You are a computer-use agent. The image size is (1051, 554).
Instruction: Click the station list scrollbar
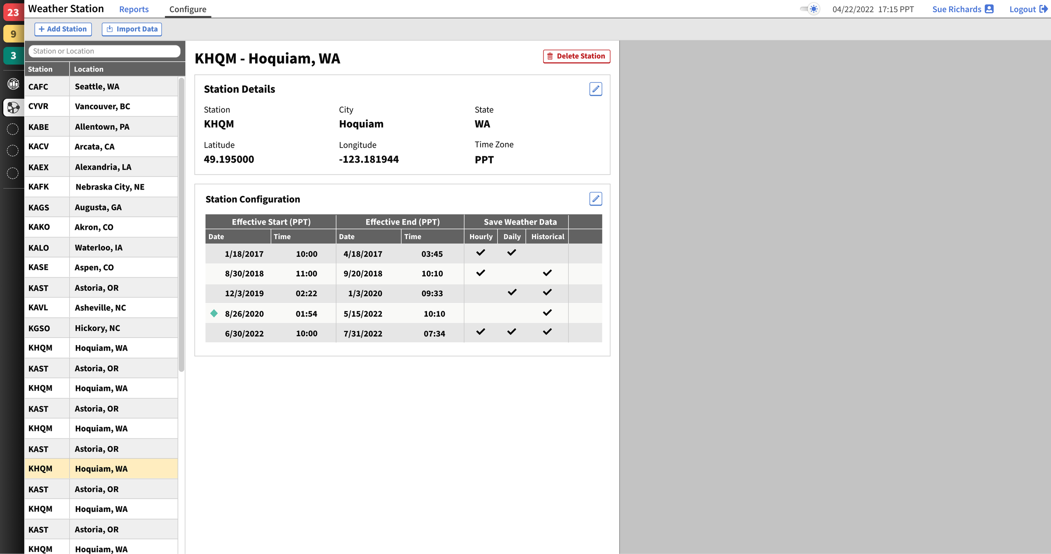point(182,225)
